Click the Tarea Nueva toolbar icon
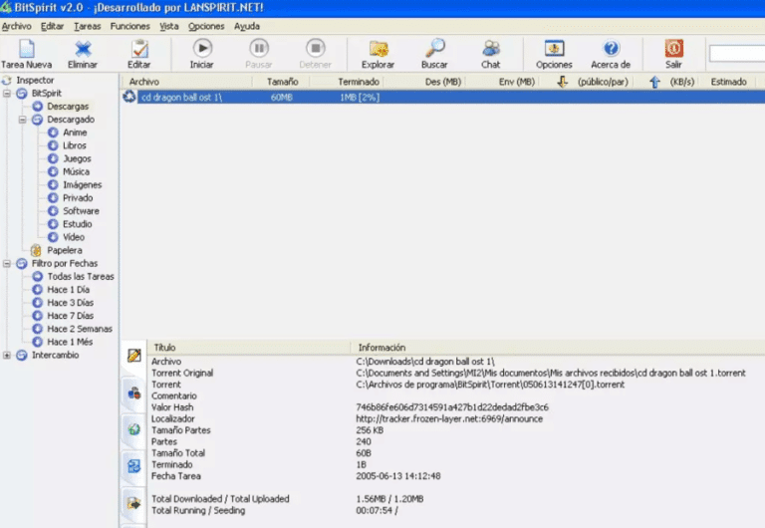Viewport: 765px width, 528px height. 26,49
